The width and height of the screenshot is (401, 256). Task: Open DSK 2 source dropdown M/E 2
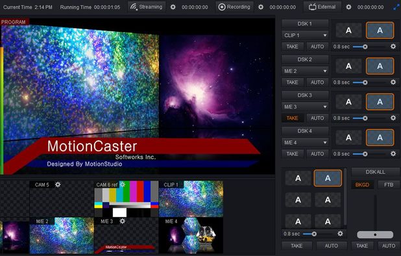305,71
